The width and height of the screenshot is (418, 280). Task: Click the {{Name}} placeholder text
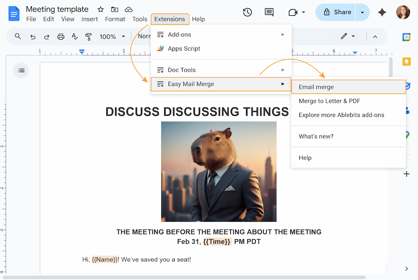point(105,259)
